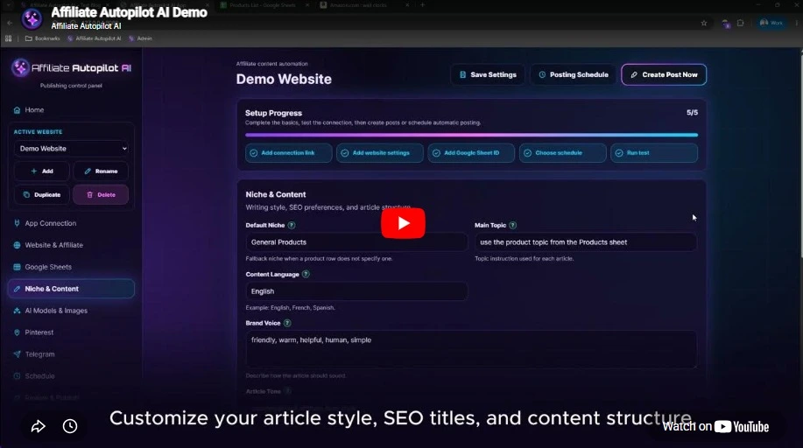Click the browser bookmark star icon
Viewport: 803px width, 448px height.
[x=704, y=23]
